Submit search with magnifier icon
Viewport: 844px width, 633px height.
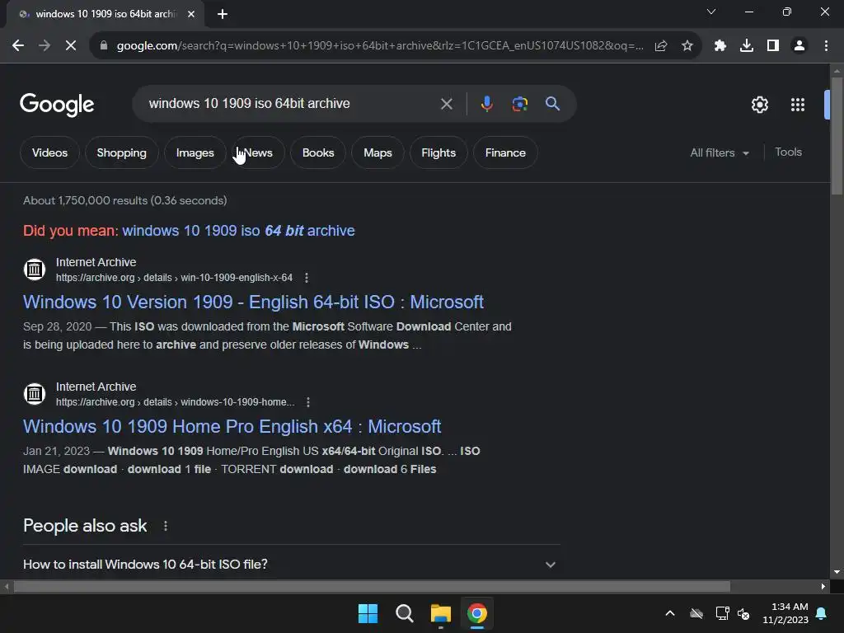click(552, 103)
